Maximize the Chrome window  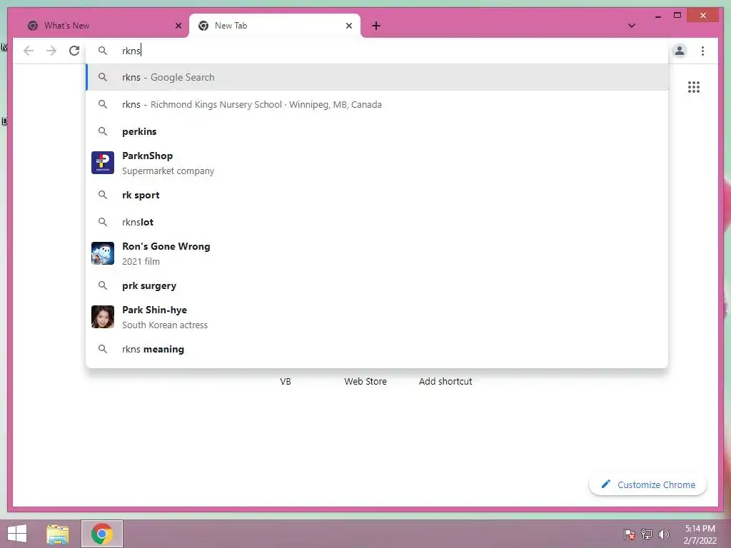[677, 16]
